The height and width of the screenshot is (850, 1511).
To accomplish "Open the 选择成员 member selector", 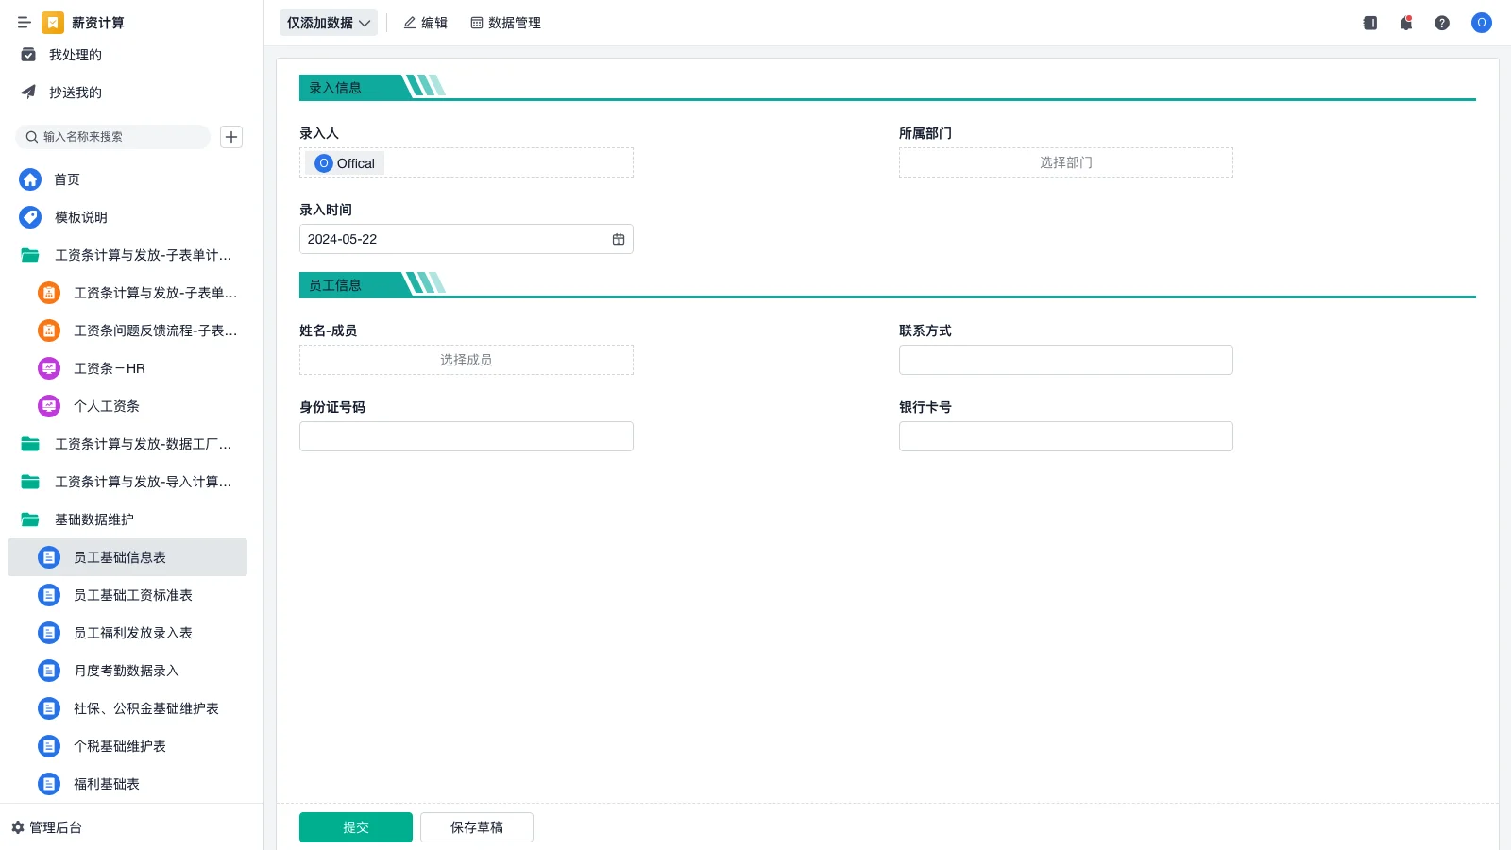I will point(467,360).
